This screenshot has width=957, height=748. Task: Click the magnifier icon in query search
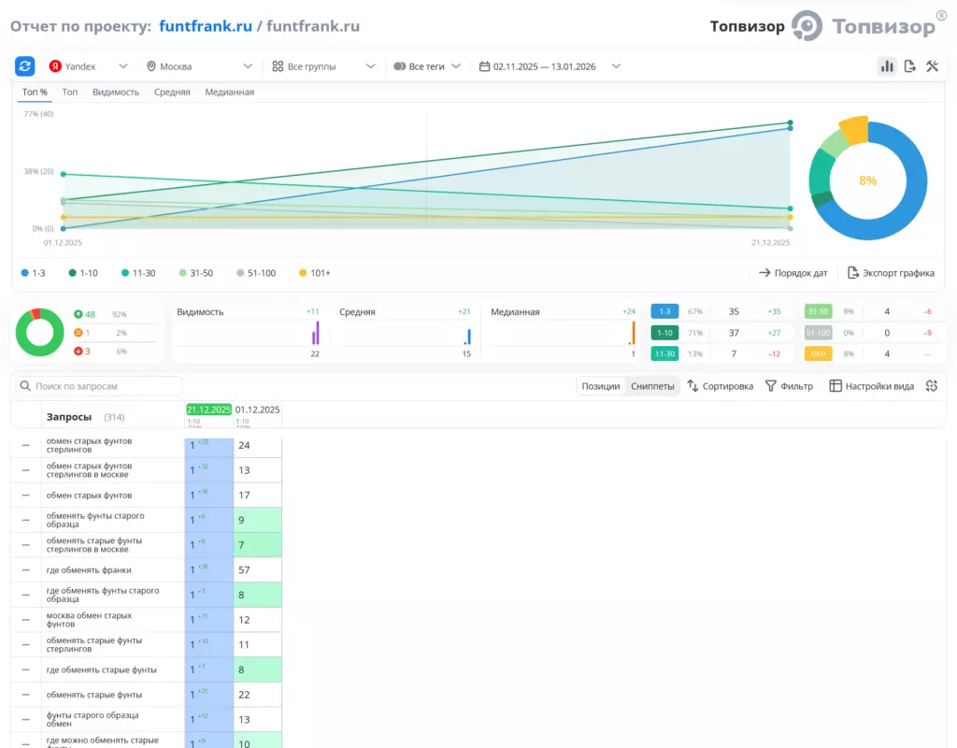pyautogui.click(x=25, y=386)
